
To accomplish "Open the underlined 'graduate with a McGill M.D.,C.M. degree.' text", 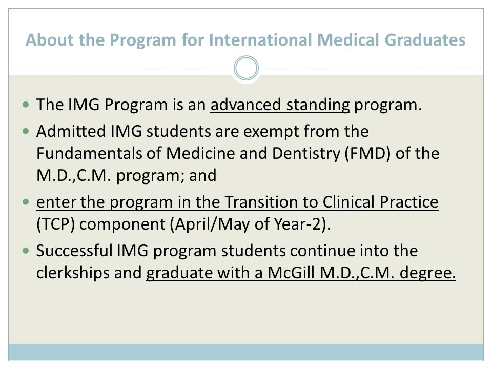I will tap(301, 273).
